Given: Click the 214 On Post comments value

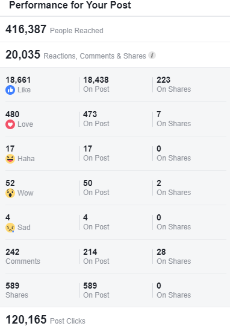Looking at the screenshot, I should (x=90, y=252).
